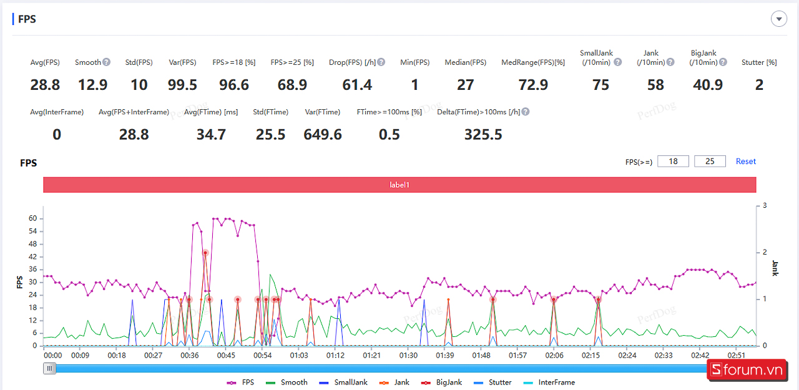Click the timeline range slider's left handle

point(49,369)
